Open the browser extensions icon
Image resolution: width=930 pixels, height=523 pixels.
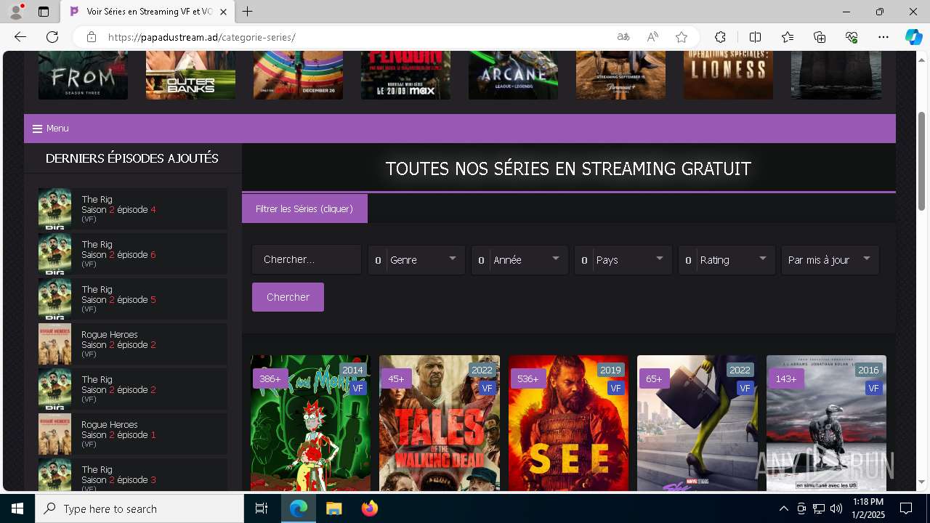click(x=720, y=37)
